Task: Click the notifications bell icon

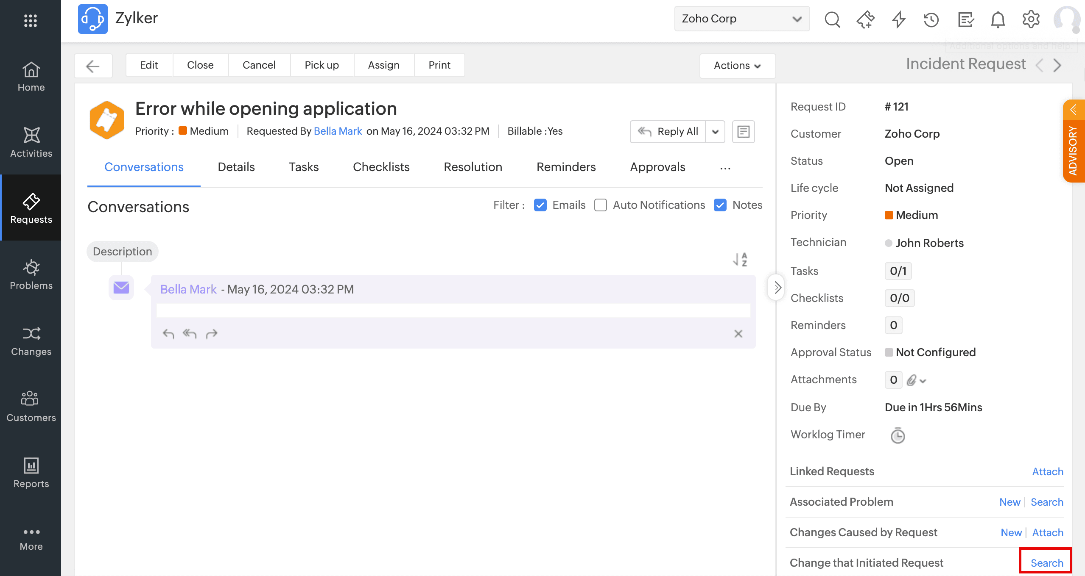Action: tap(998, 19)
